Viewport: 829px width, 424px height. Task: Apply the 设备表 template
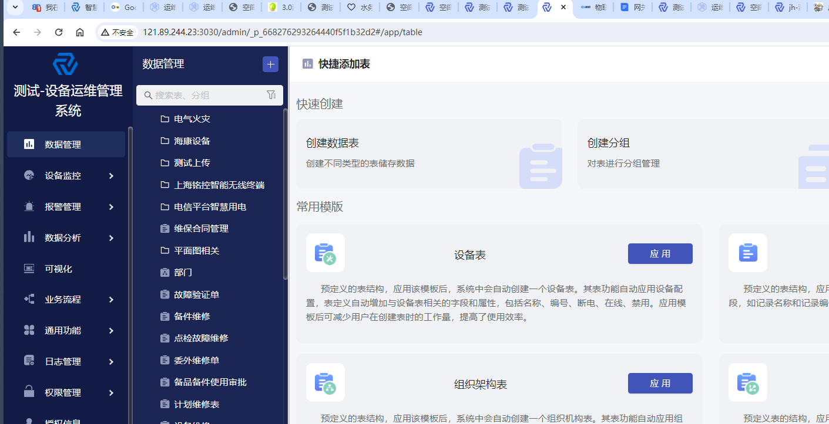pos(660,254)
